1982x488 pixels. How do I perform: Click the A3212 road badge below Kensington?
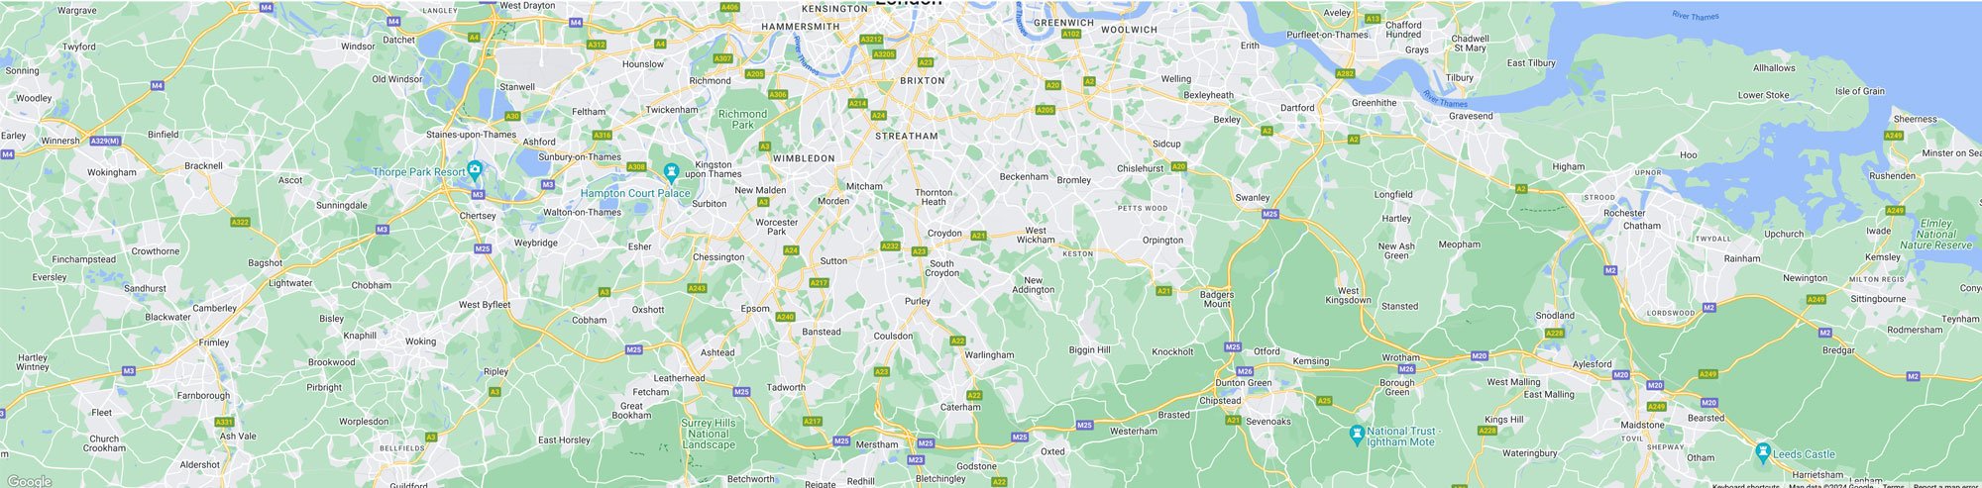pyautogui.click(x=871, y=40)
